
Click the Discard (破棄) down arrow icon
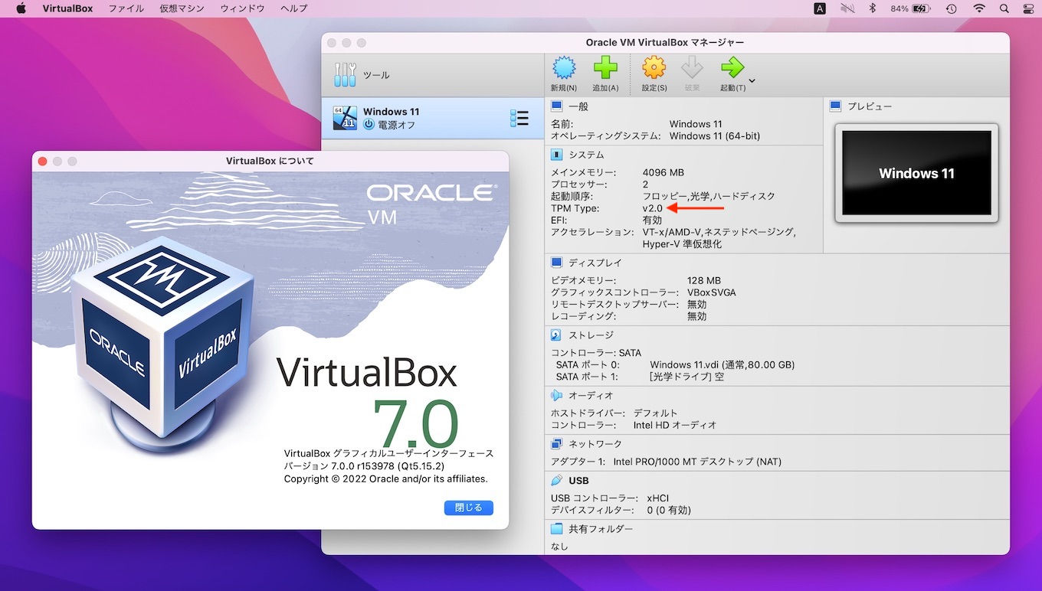pyautogui.click(x=692, y=68)
